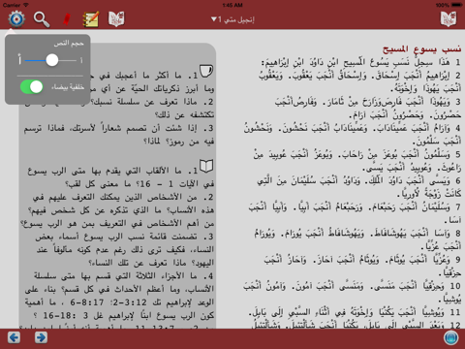Tap the open book icon in study panel

tap(206, 166)
